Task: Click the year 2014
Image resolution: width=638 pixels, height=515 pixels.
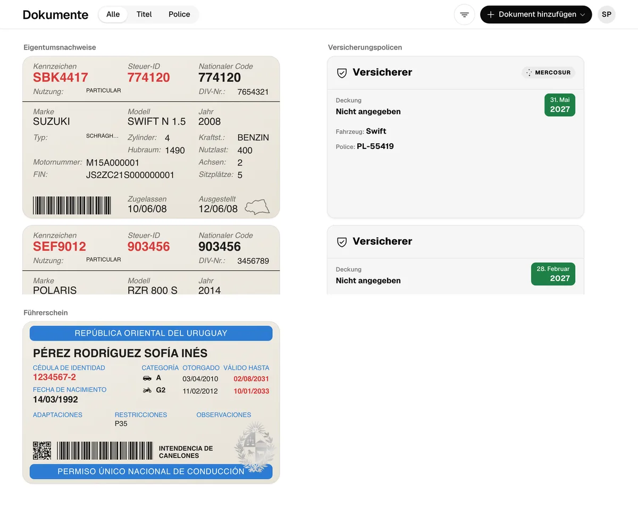Action: click(209, 290)
